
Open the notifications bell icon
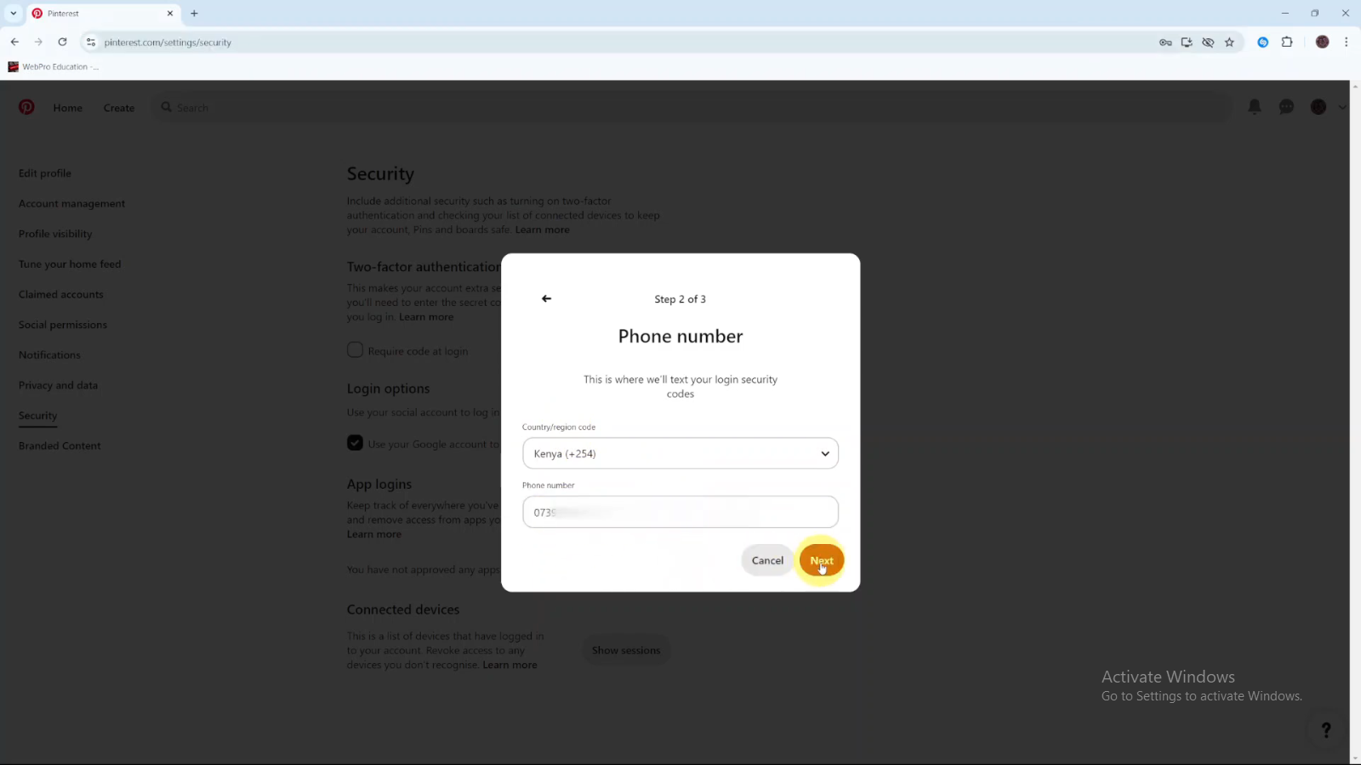click(x=1255, y=106)
